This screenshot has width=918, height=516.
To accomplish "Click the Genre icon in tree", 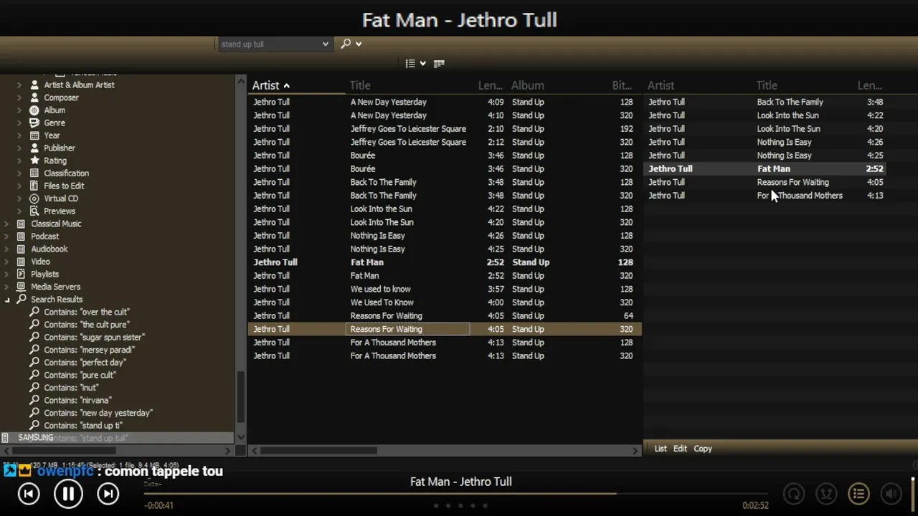I will pos(34,123).
